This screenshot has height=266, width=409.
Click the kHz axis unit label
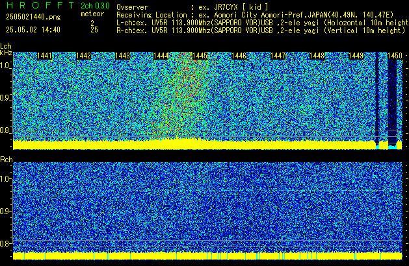pos(6,53)
